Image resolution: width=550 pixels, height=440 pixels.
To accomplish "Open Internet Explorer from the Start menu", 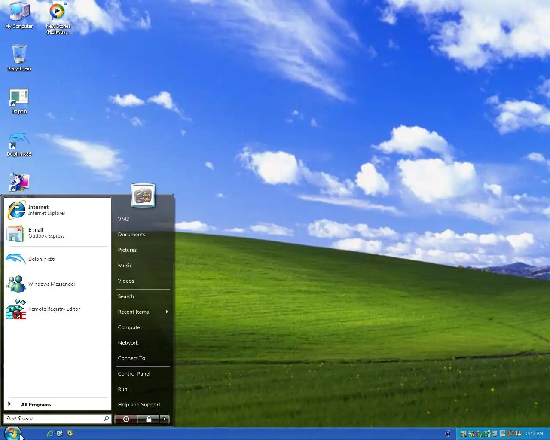I will pos(58,210).
